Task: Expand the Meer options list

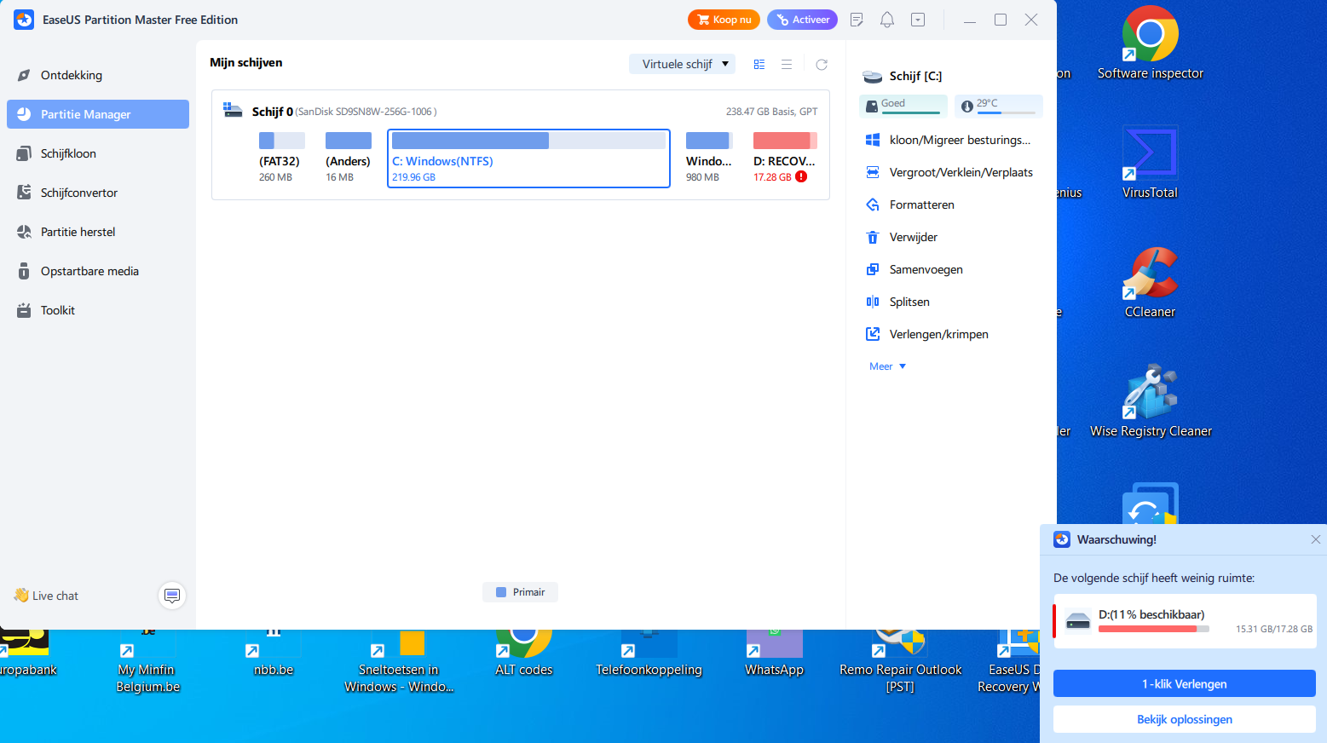Action: click(887, 366)
